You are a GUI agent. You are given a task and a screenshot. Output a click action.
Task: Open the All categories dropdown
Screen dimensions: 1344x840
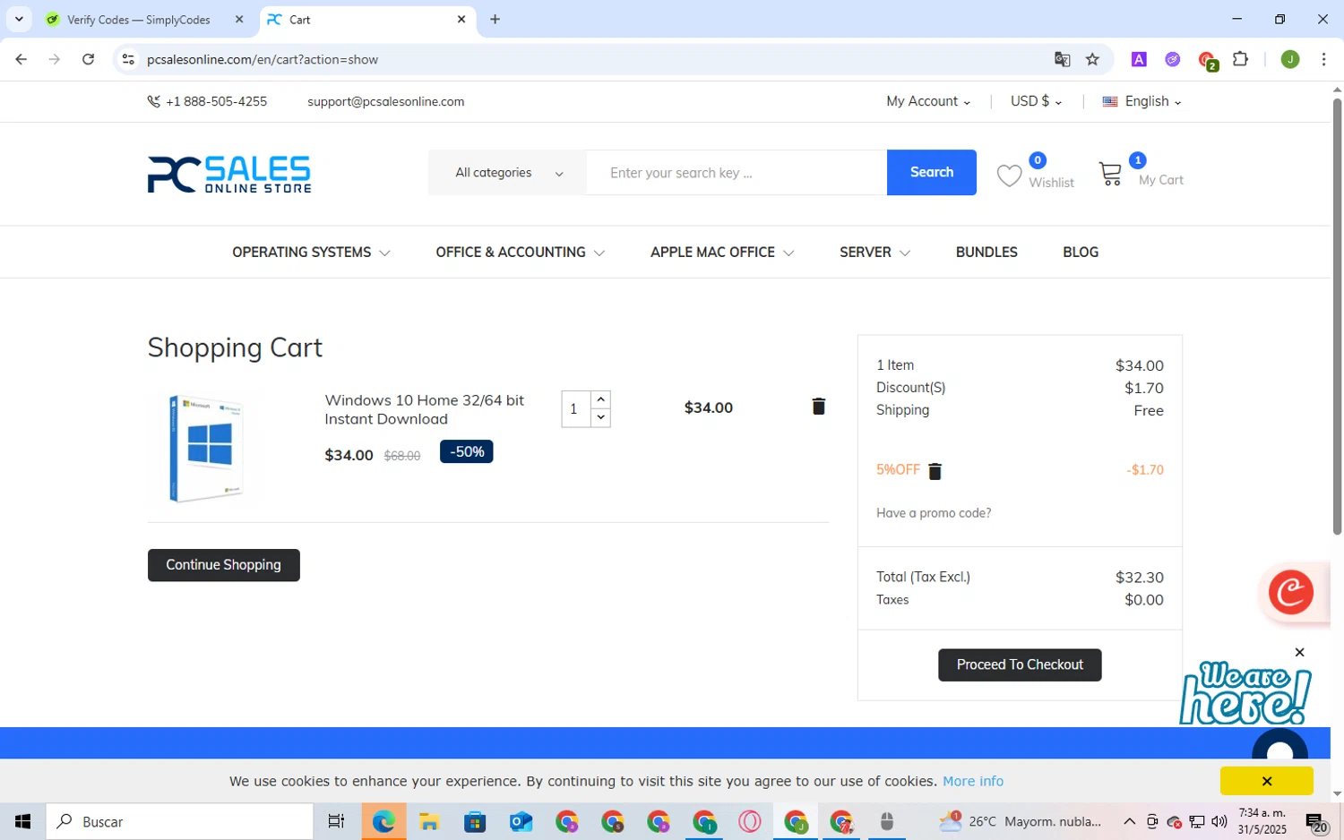507,173
